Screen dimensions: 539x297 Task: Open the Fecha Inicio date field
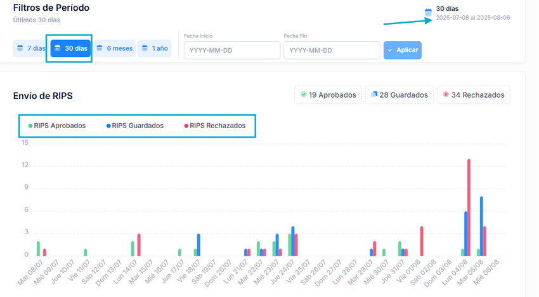[x=231, y=51]
